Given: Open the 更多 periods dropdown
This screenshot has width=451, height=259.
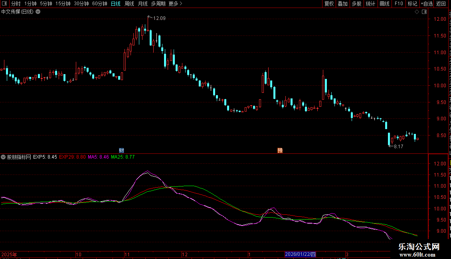Looking at the screenshot, I should tap(175, 4).
